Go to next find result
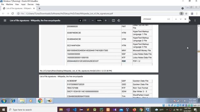The image size is (200, 112). (x=181, y=19)
